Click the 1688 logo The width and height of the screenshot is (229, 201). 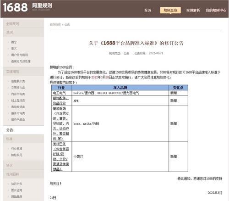[x=15, y=7]
